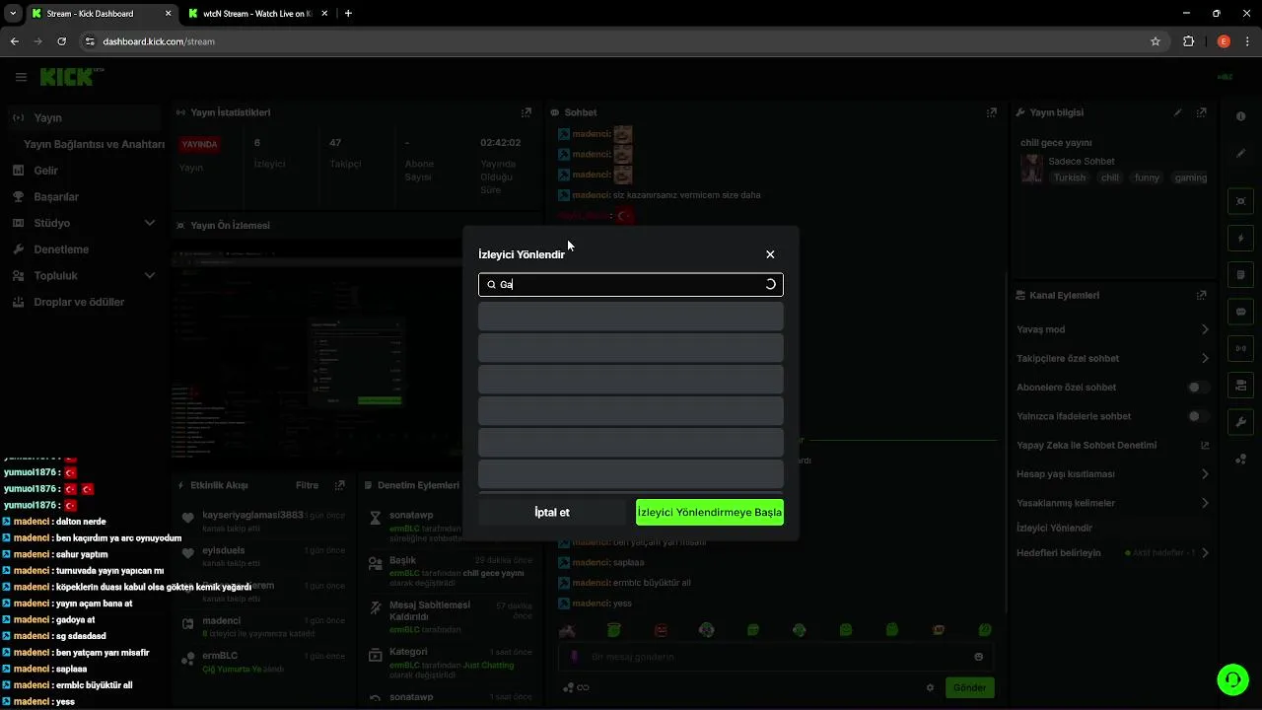Click the broadcast signal icon in right toolbar
The image size is (1262, 710).
coord(1240,347)
